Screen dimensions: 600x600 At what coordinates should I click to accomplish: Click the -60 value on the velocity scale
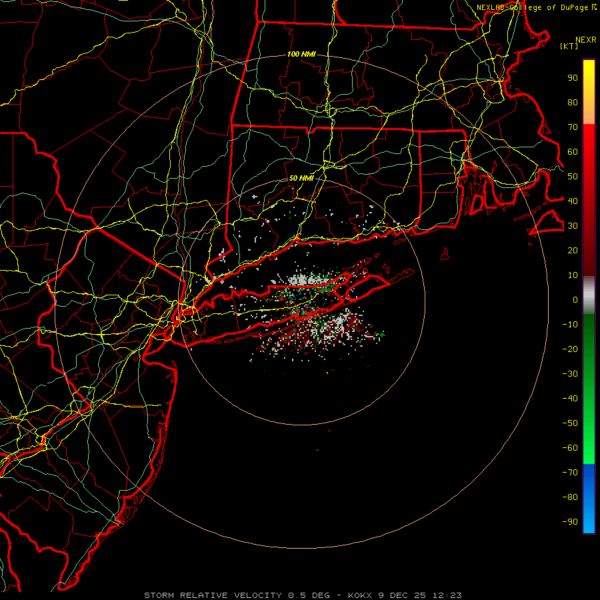[x=570, y=448]
